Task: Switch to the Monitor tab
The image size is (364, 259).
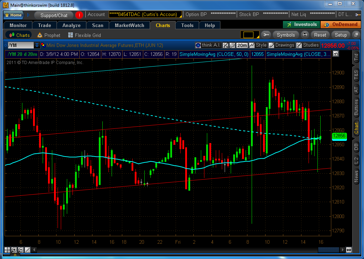Action: pyautogui.click(x=18, y=25)
